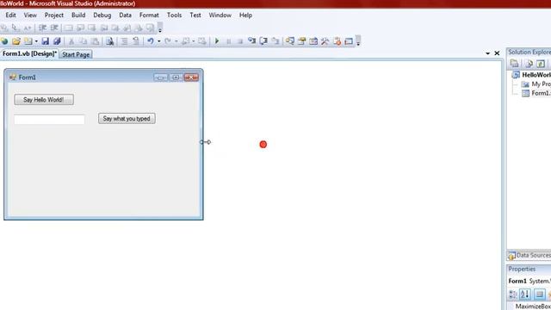Open the Window menu
Screen dimensions: 551x310
click(x=220, y=15)
